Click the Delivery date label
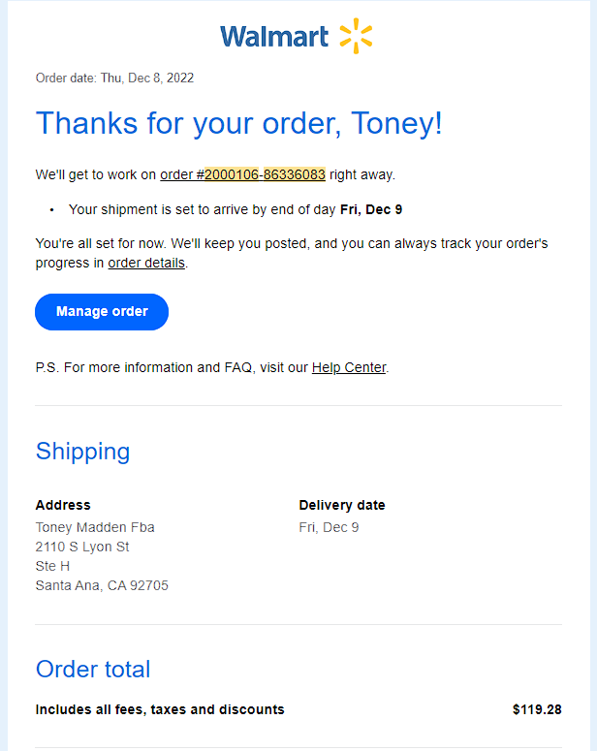This screenshot has height=751, width=597. tap(342, 505)
